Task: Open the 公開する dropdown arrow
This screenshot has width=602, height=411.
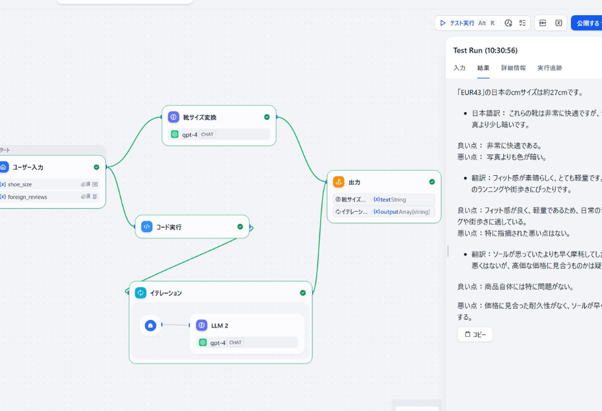Action: coord(599,23)
